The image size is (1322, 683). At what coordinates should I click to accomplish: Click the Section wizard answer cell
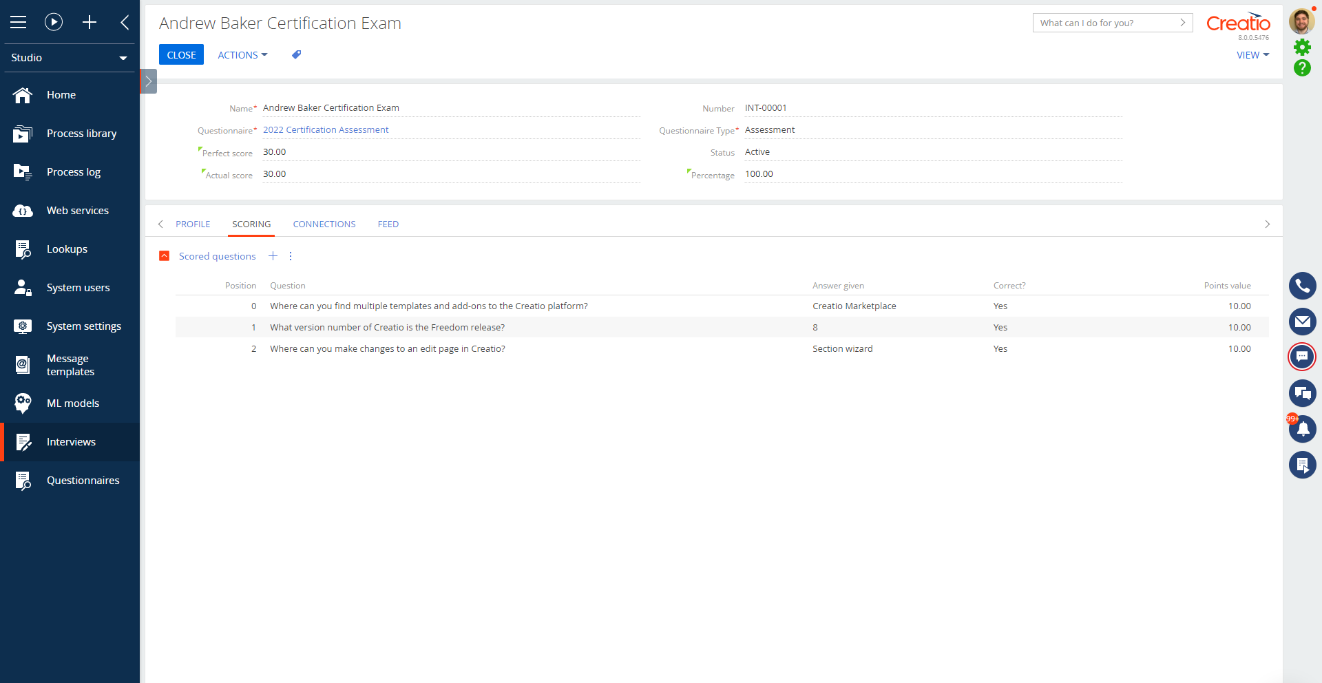pyautogui.click(x=843, y=349)
